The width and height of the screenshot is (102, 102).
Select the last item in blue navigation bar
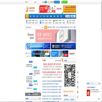tap(61, 16)
